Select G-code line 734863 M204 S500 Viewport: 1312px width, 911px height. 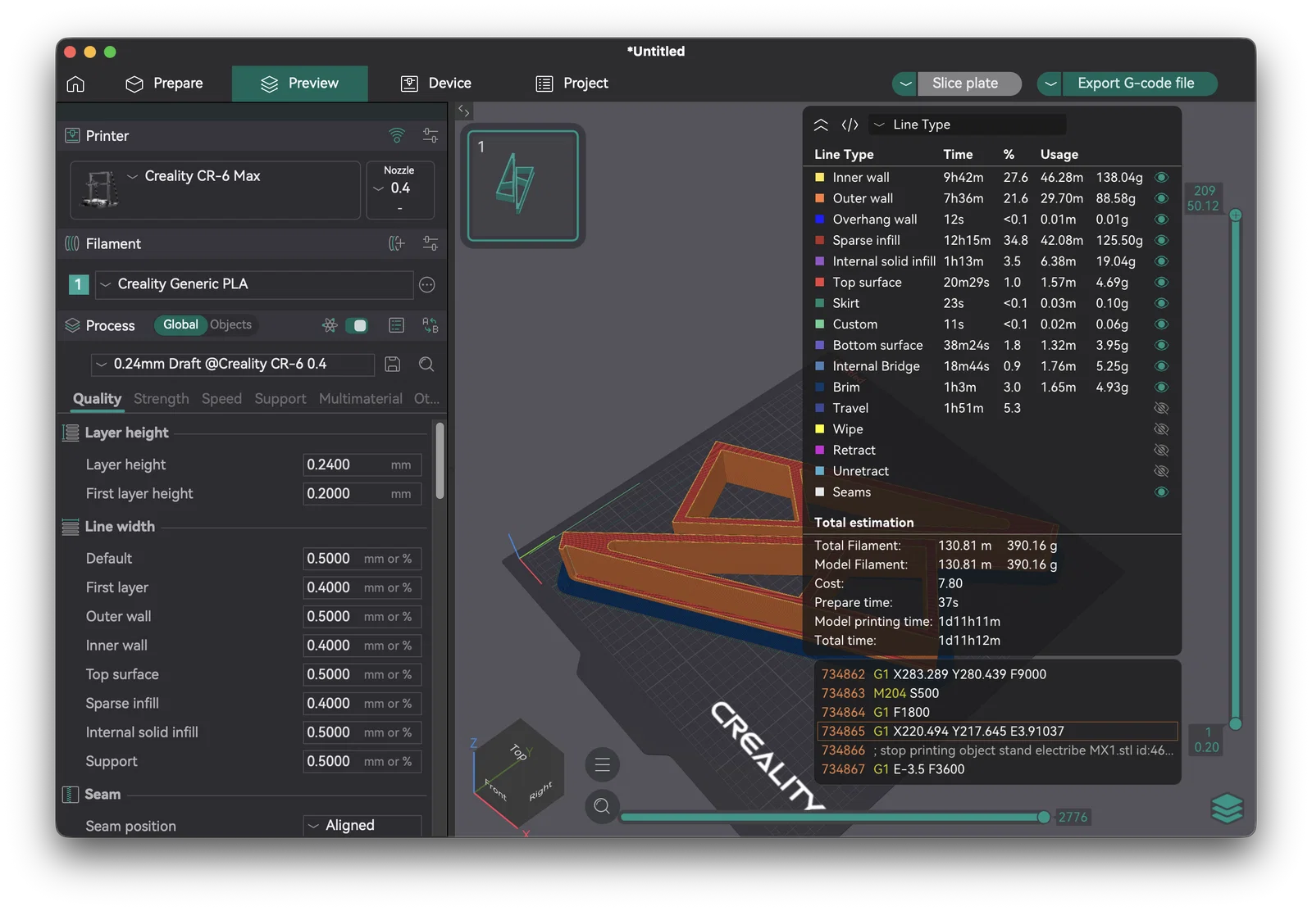[x=997, y=693]
